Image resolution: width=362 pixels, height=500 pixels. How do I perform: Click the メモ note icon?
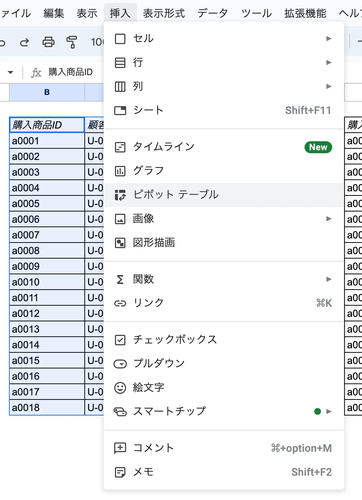[120, 472]
